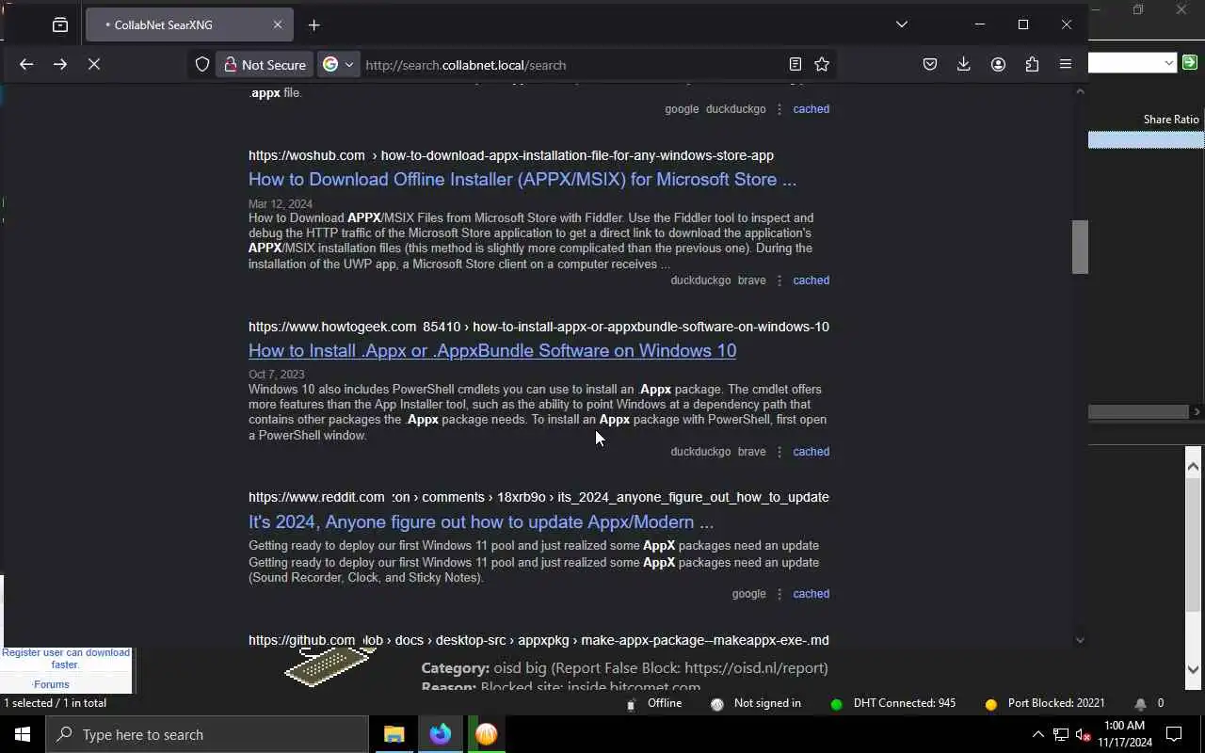Open more options dots on howtogeek result
This screenshot has width=1205, height=753.
(x=779, y=452)
